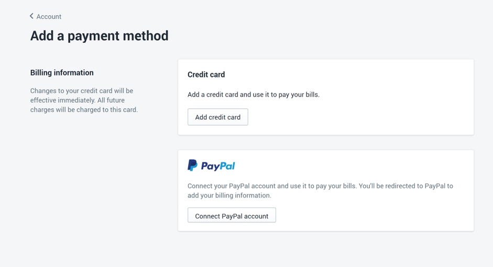This screenshot has height=267, width=493.
Task: Click the PayPal double-P logo icon
Action: click(x=192, y=165)
